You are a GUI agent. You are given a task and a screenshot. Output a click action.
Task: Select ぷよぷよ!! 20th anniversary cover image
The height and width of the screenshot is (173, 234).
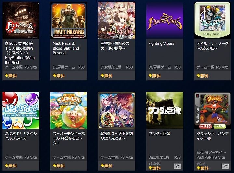click(21, 110)
